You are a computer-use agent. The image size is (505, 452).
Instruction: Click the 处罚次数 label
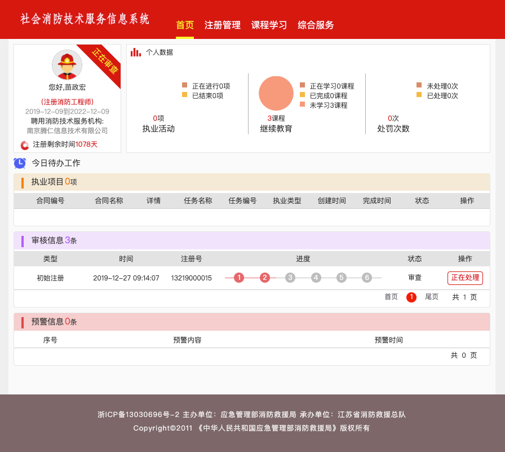(393, 129)
